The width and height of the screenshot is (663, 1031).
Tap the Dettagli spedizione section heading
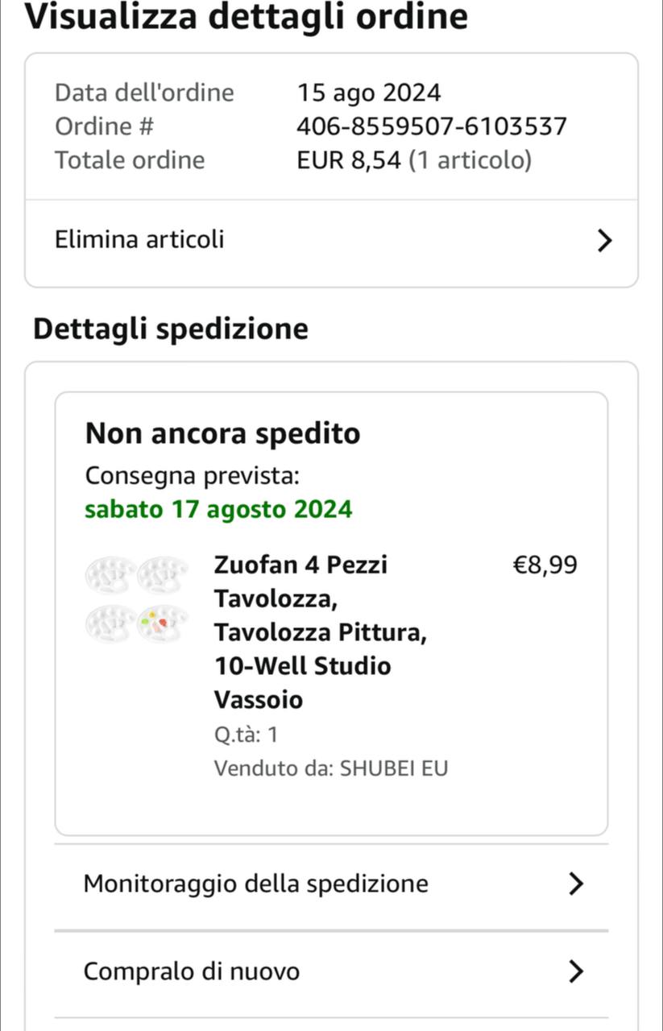[x=171, y=329]
